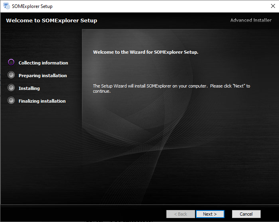
Task: Select the Finalizing installation step label
Action: pos(42,101)
